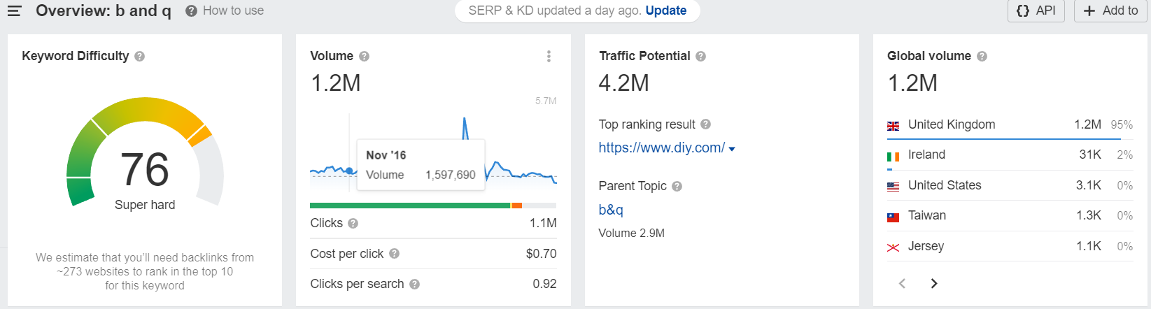The width and height of the screenshot is (1151, 309).
Task: Select the Jersey country row
Action: tap(1010, 246)
